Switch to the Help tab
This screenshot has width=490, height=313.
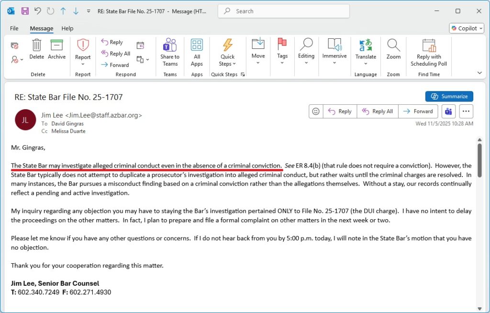(67, 28)
